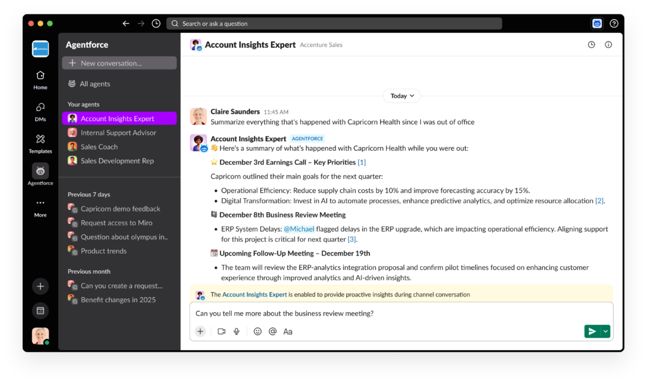Open Capricorn demo feedback conversation

tap(120, 209)
